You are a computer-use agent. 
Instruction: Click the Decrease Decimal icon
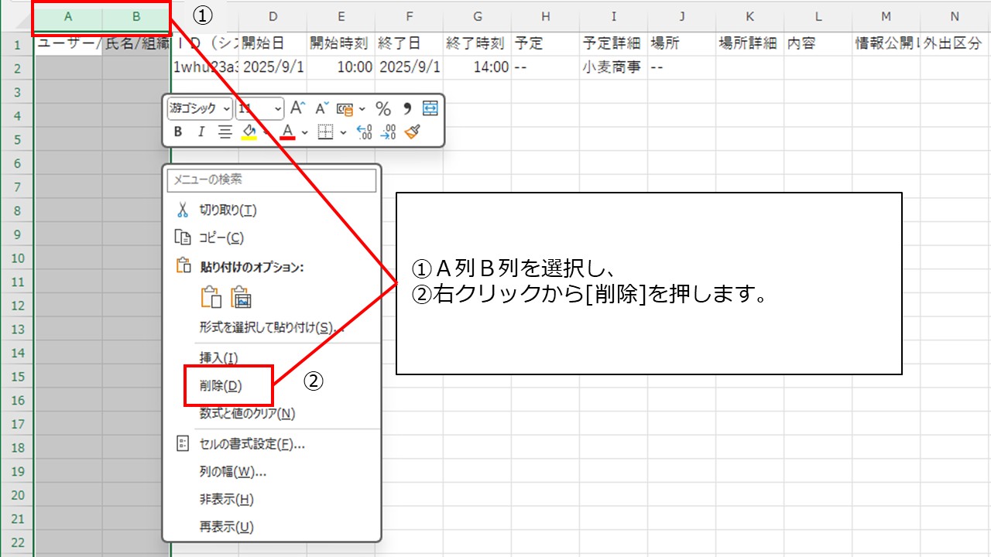389,132
